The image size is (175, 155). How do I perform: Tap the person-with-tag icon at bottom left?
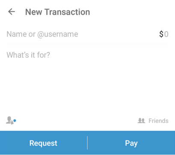click(x=10, y=120)
